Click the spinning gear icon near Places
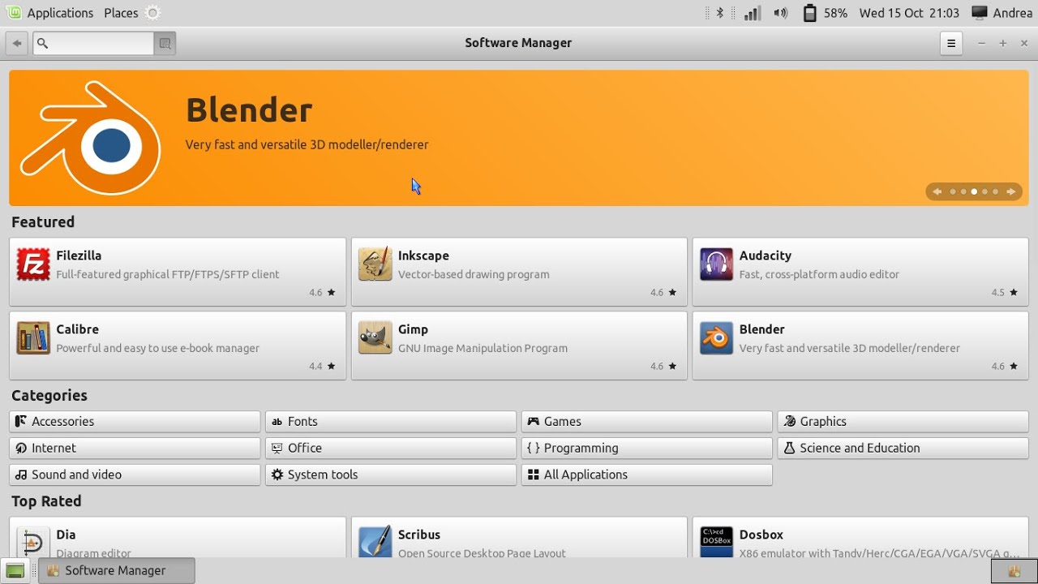 (152, 13)
